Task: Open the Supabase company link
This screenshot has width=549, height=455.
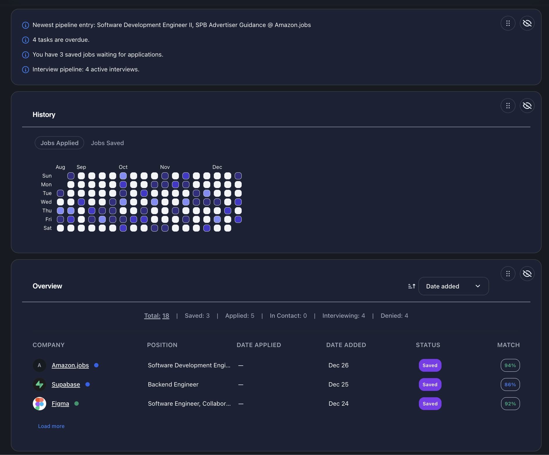Action: (x=66, y=384)
